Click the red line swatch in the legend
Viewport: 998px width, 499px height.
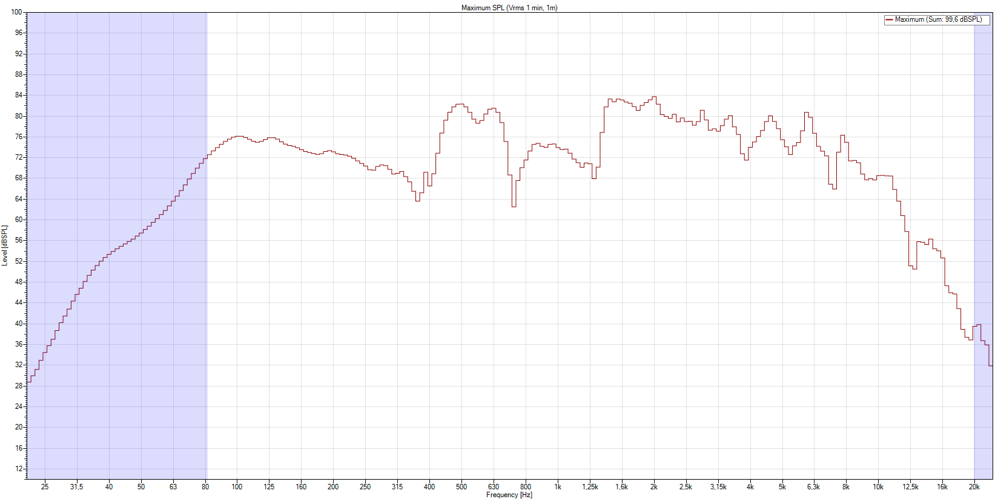point(889,20)
